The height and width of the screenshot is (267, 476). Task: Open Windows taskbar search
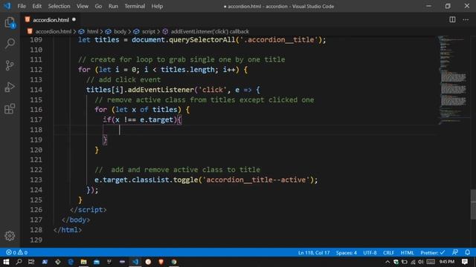[19, 262]
